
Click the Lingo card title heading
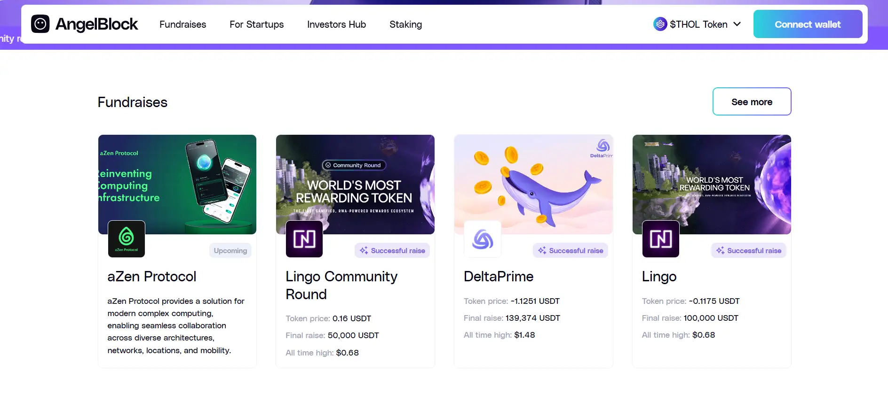tap(659, 277)
